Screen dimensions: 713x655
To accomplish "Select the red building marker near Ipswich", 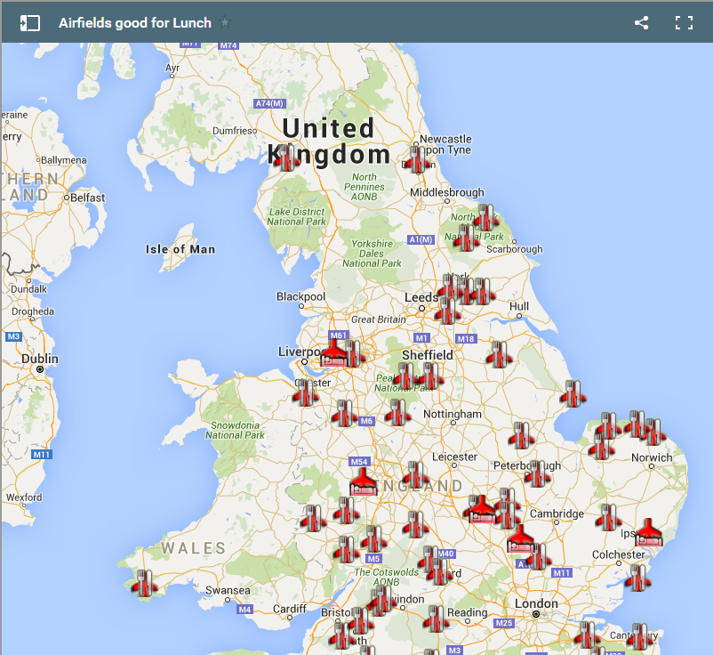I will (648, 532).
